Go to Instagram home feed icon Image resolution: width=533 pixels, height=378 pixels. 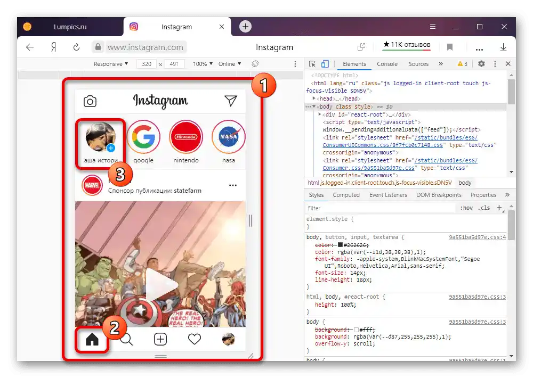(x=92, y=339)
